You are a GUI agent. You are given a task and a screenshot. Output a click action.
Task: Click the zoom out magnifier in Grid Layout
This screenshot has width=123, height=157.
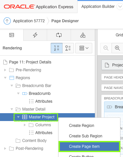coord(106,48)
